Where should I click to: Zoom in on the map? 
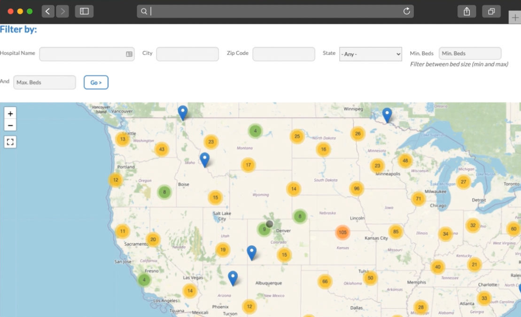tap(10, 113)
